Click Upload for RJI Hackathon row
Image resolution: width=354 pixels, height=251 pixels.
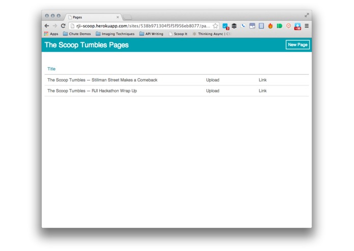click(x=213, y=91)
